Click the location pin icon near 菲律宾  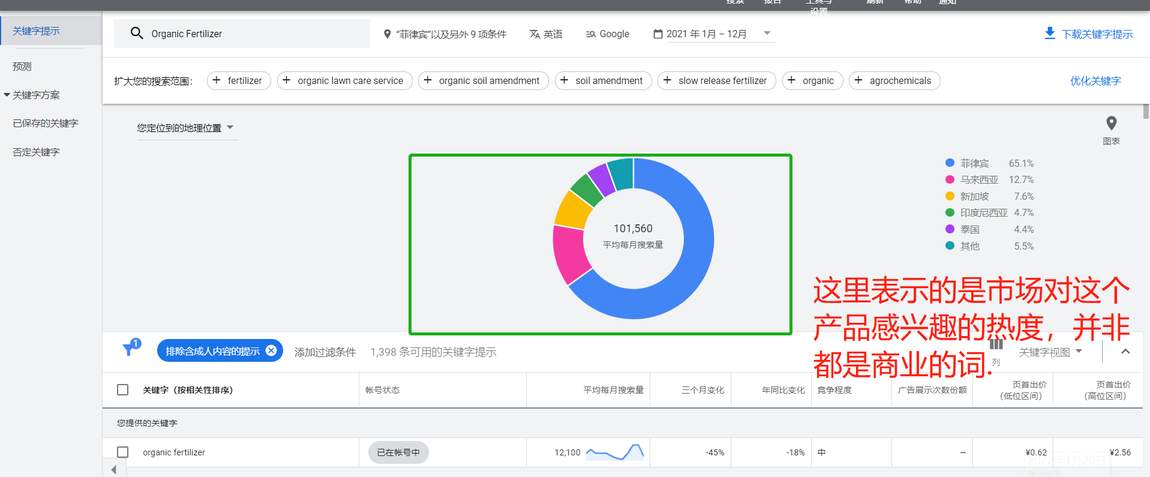point(388,34)
